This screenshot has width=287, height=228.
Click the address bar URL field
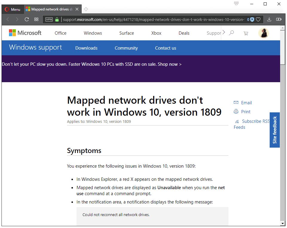coord(153,19)
